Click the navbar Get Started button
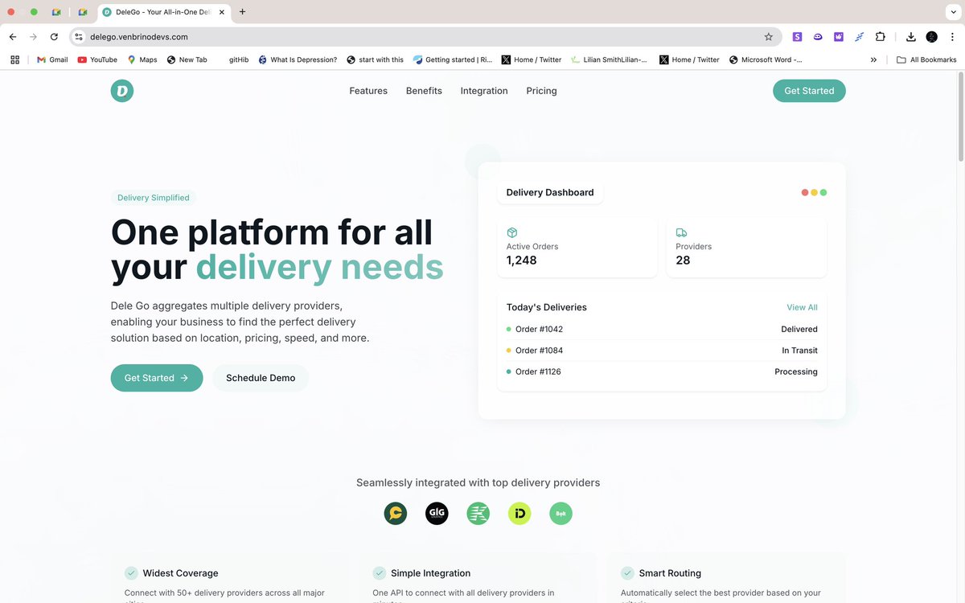 (x=809, y=91)
